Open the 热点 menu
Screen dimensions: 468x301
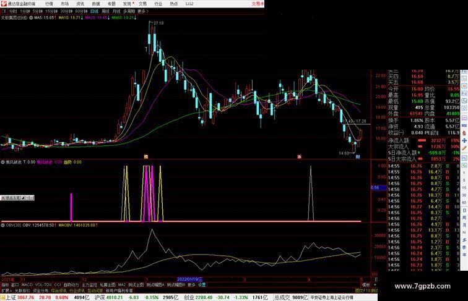click(x=174, y=4)
